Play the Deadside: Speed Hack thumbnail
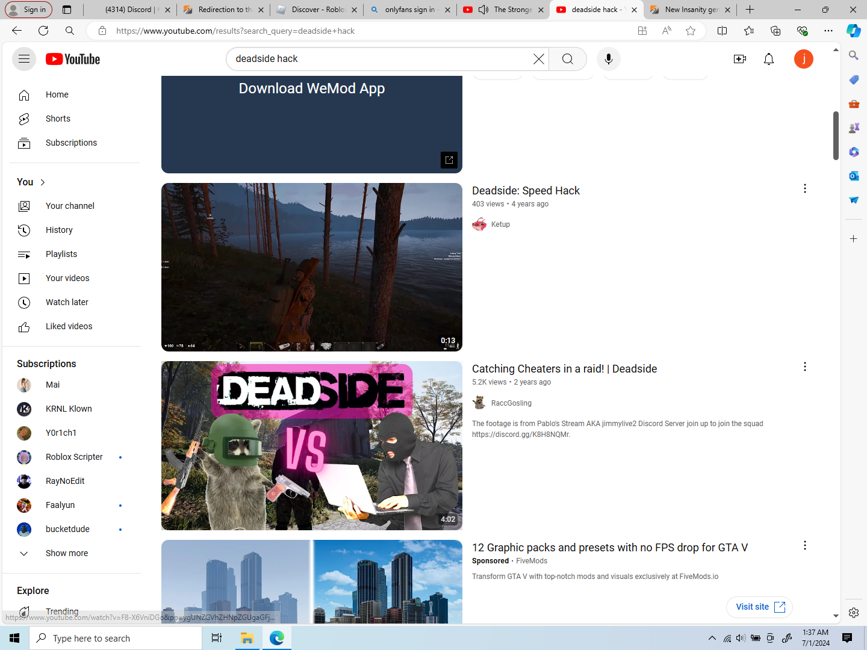 coord(312,267)
